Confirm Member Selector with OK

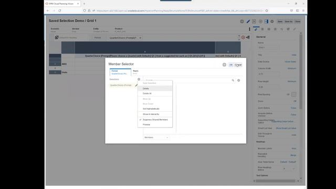(231, 65)
